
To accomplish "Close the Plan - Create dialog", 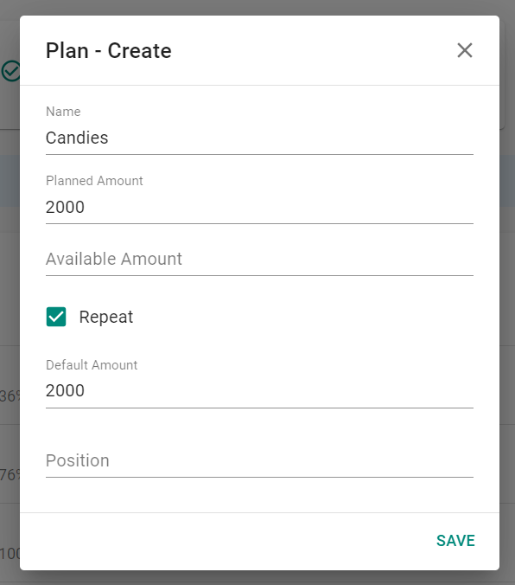I will point(465,50).
